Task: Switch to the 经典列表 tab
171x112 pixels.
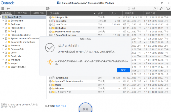Action: click(7, 13)
